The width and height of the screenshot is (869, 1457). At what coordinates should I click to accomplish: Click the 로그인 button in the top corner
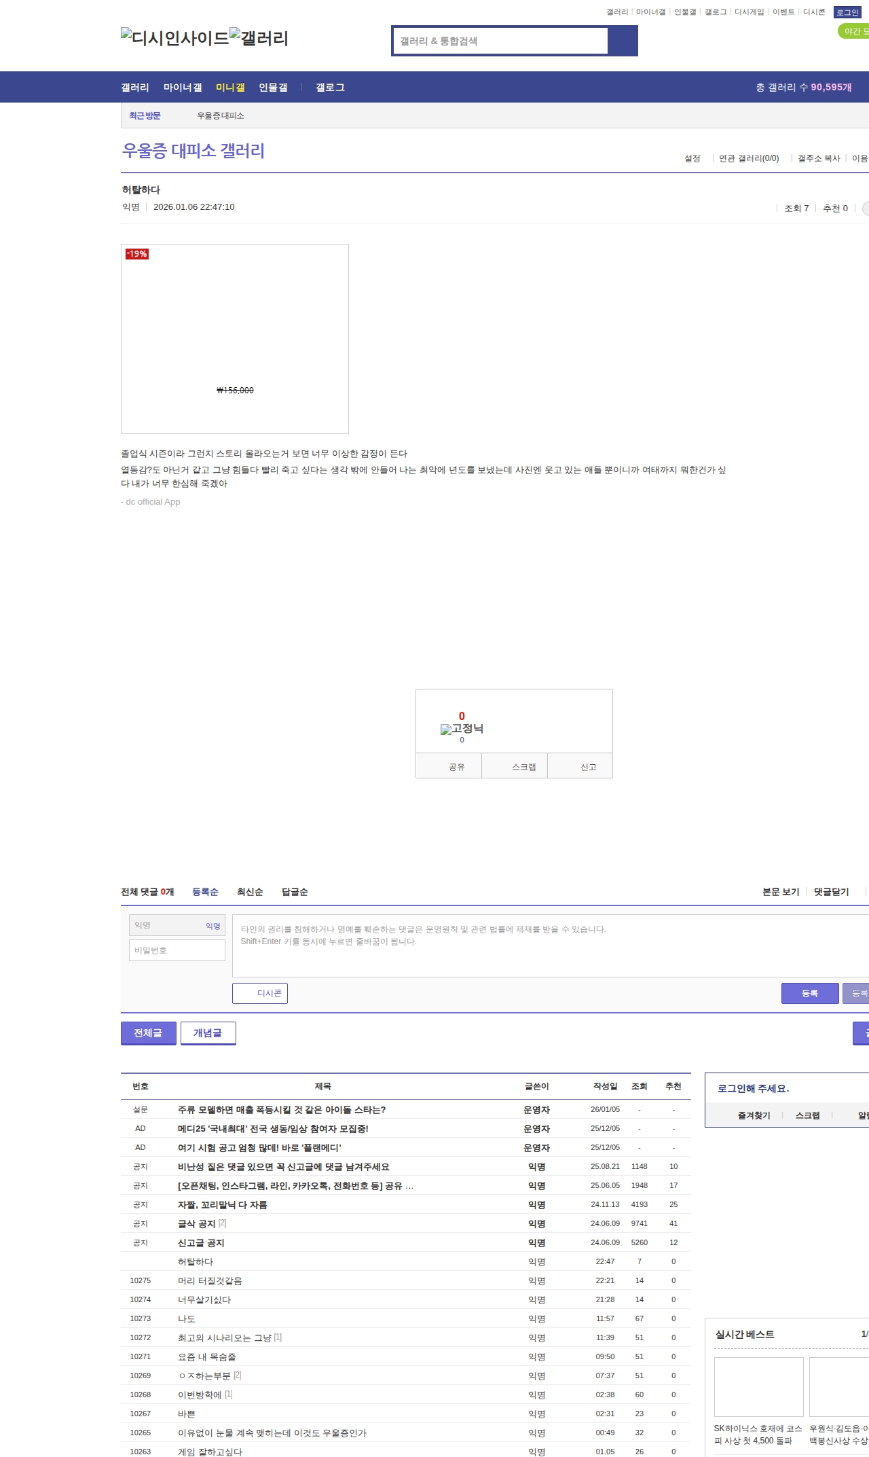(847, 12)
